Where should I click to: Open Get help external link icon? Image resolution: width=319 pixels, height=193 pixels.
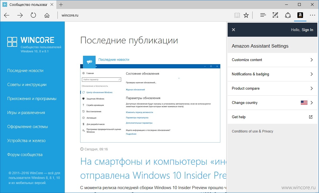pos(311,117)
